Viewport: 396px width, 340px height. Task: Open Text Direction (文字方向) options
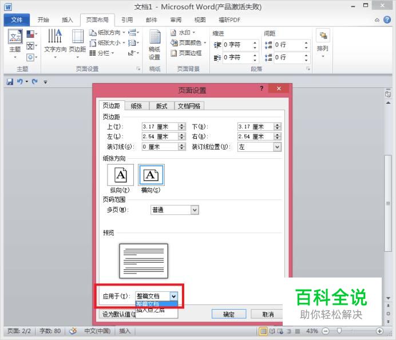coord(55,44)
